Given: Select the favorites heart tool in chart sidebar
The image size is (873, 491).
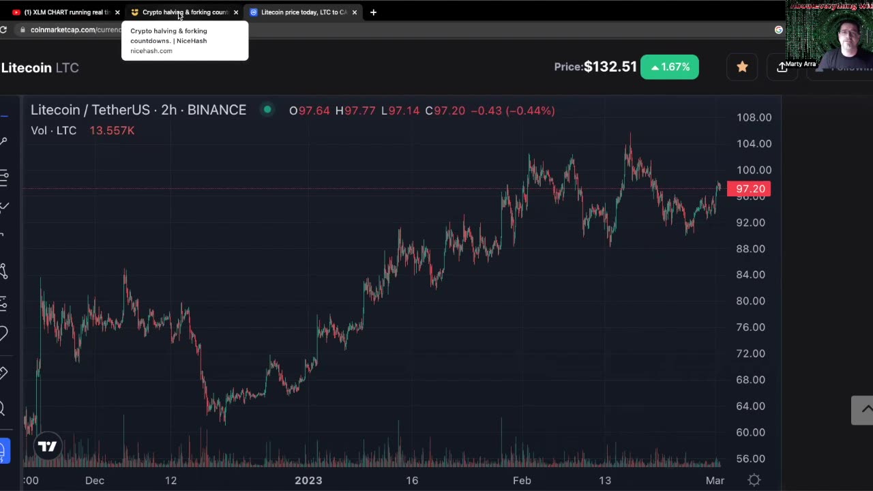Looking at the screenshot, I should tap(3, 334).
